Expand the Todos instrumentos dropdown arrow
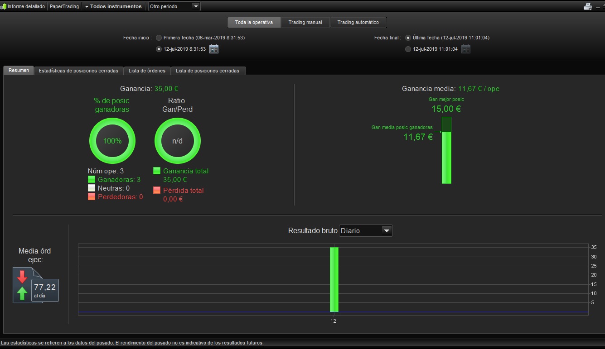605x349 pixels. (x=86, y=7)
